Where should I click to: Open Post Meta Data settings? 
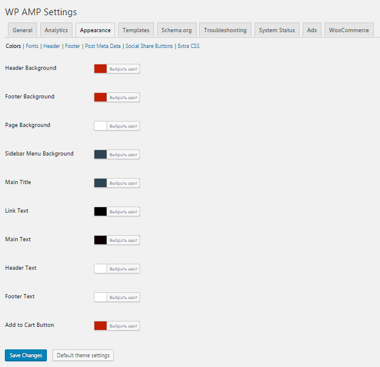point(103,46)
